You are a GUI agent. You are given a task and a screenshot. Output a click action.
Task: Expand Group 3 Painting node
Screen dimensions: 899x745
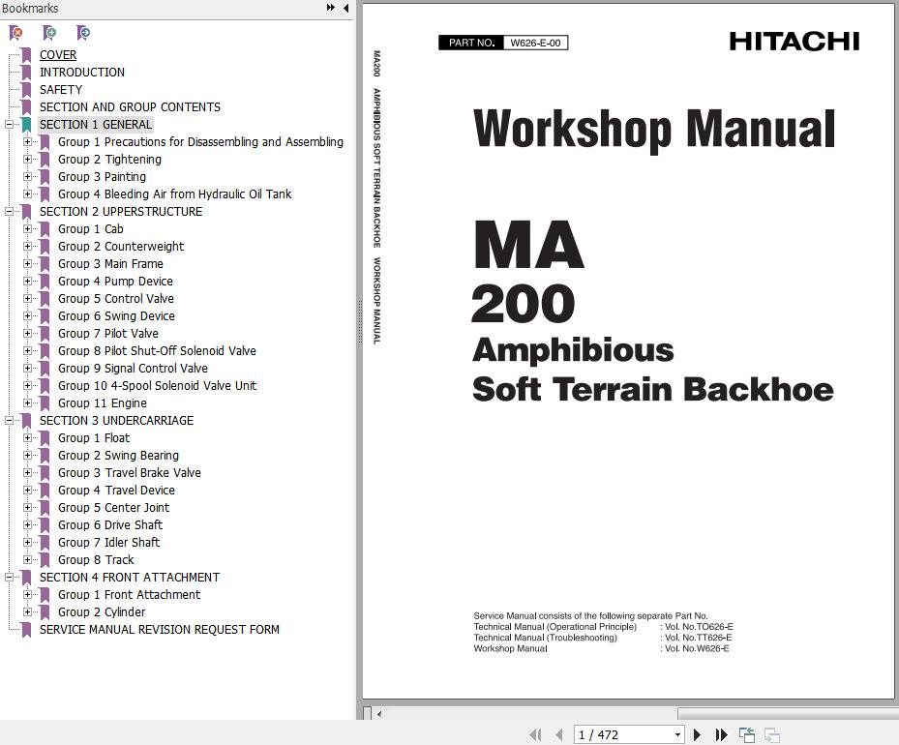(27, 176)
